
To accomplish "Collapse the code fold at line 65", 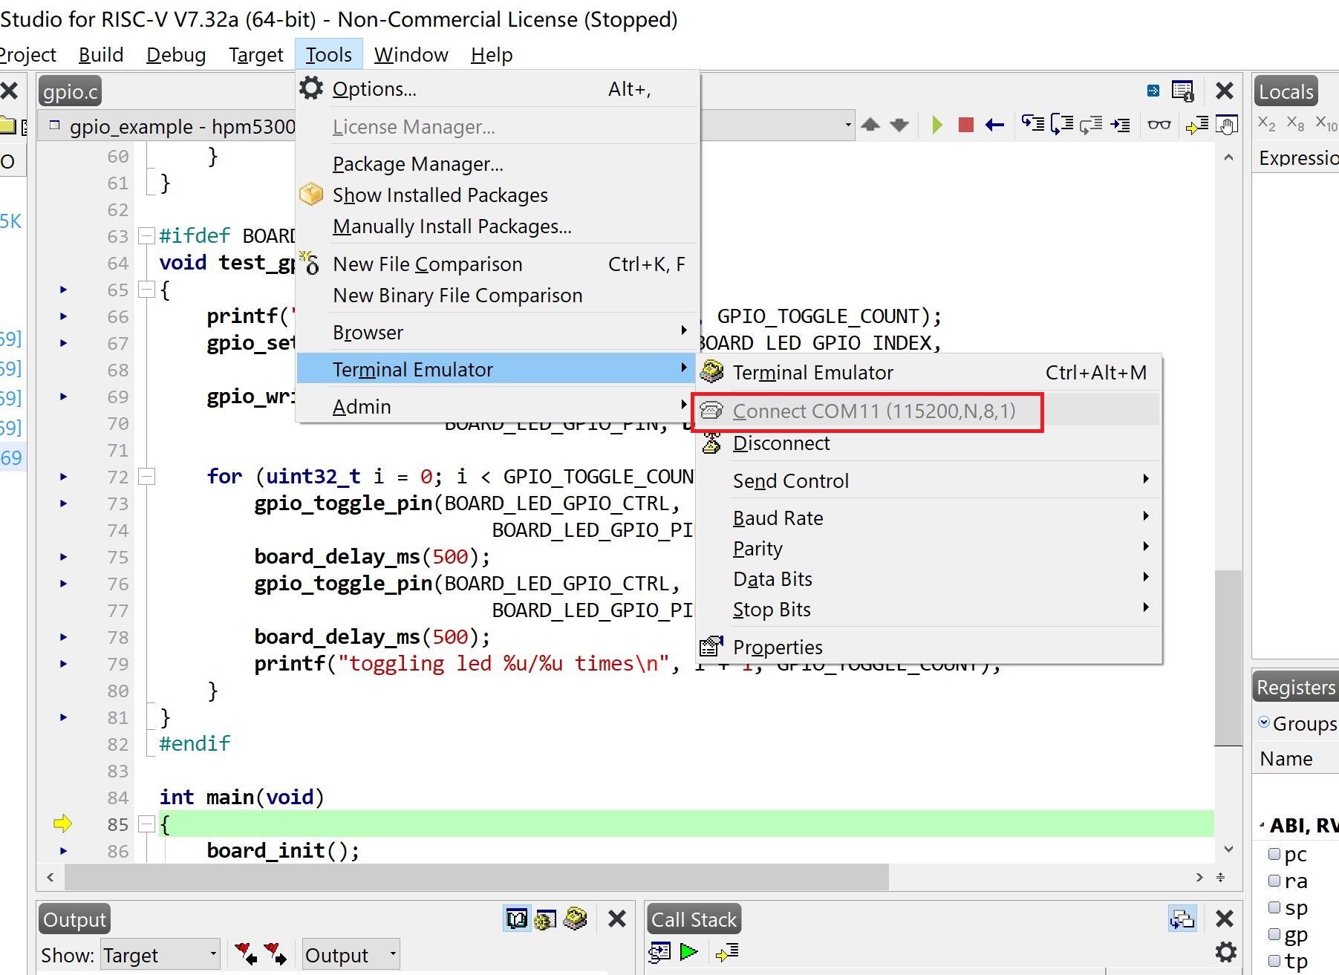I will click(x=146, y=290).
